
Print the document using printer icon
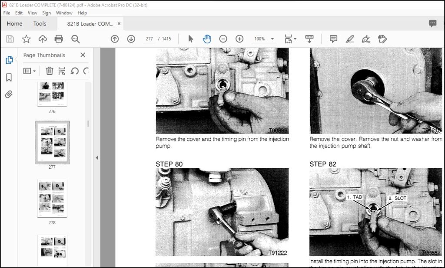point(59,39)
